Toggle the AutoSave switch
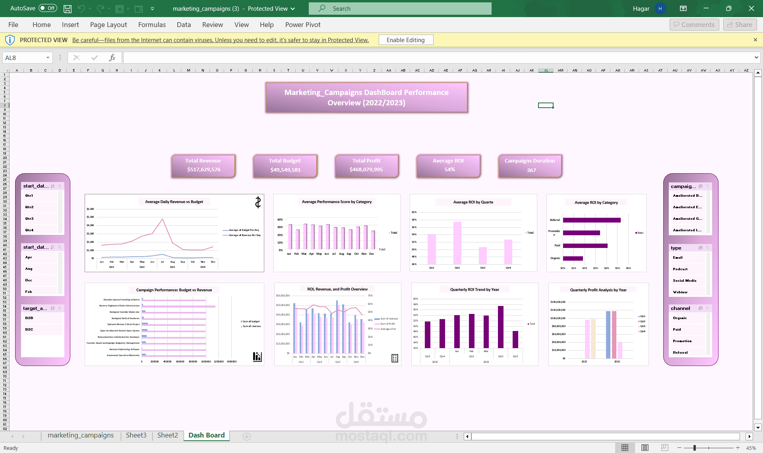The image size is (763, 453). [48, 8]
